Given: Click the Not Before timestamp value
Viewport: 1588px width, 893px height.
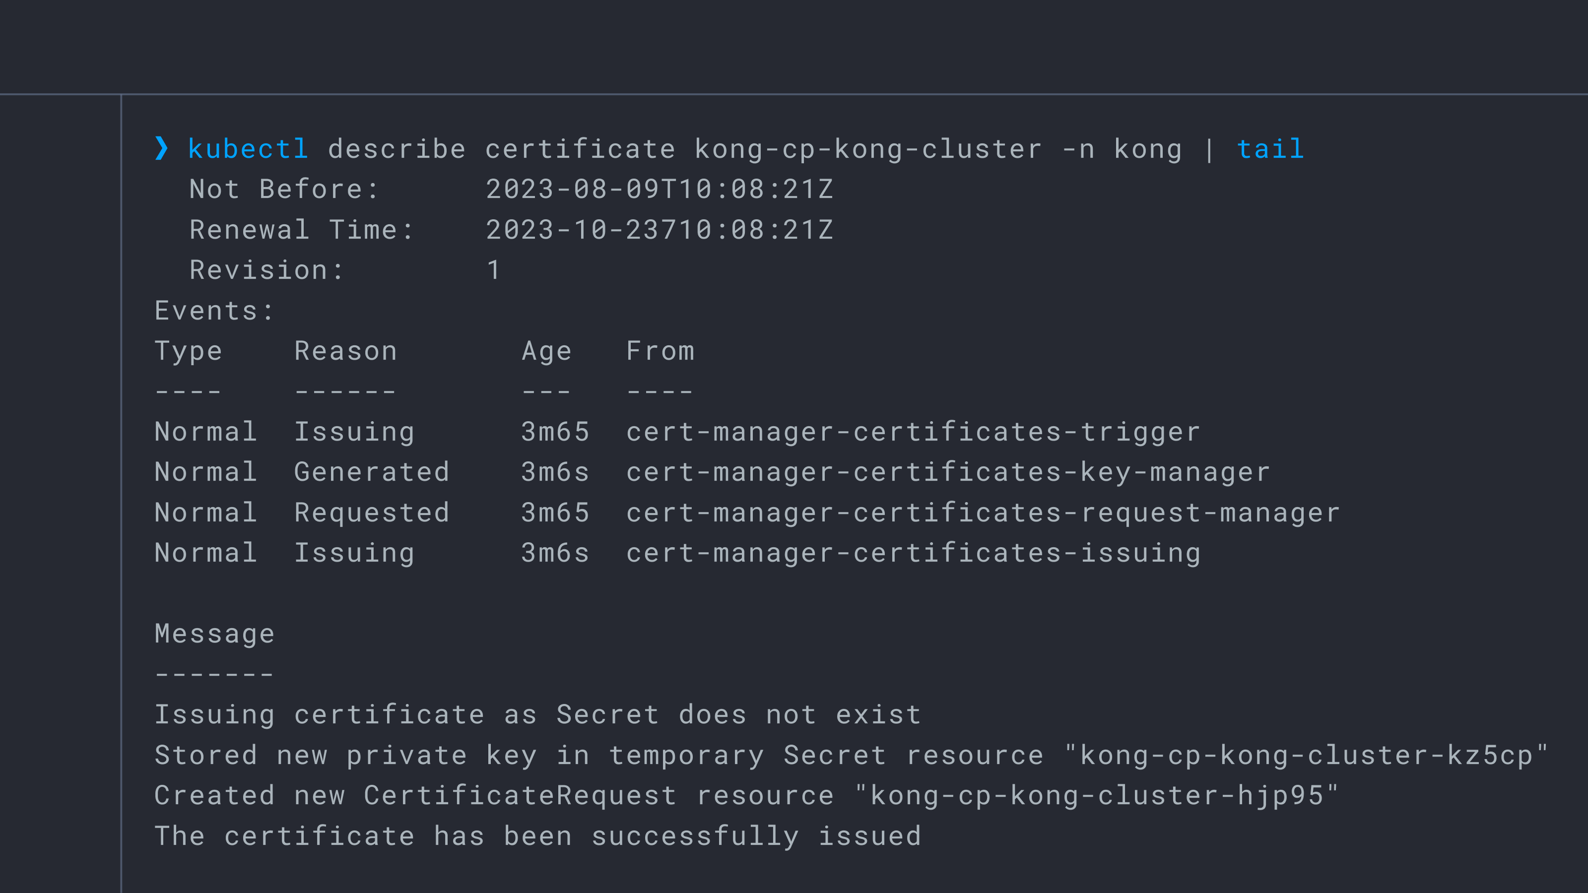Looking at the screenshot, I should (659, 189).
